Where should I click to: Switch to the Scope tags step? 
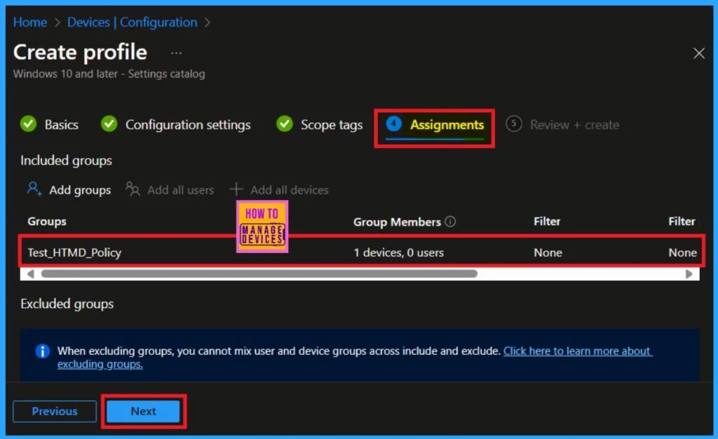pyautogui.click(x=332, y=125)
